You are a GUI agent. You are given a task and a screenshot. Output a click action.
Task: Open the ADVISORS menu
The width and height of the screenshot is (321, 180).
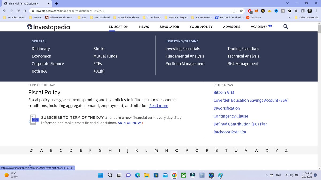click(x=232, y=27)
